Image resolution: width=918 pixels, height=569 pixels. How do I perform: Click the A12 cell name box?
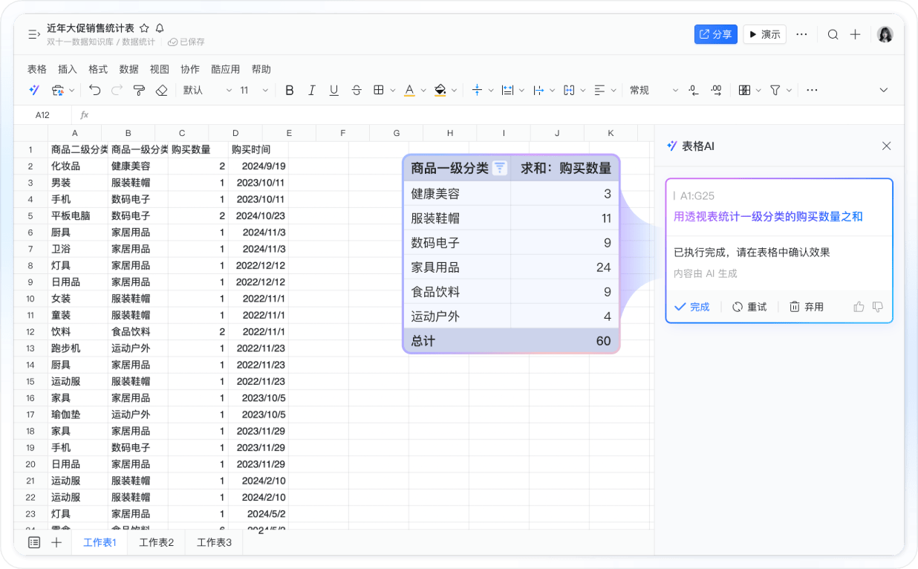click(x=42, y=115)
